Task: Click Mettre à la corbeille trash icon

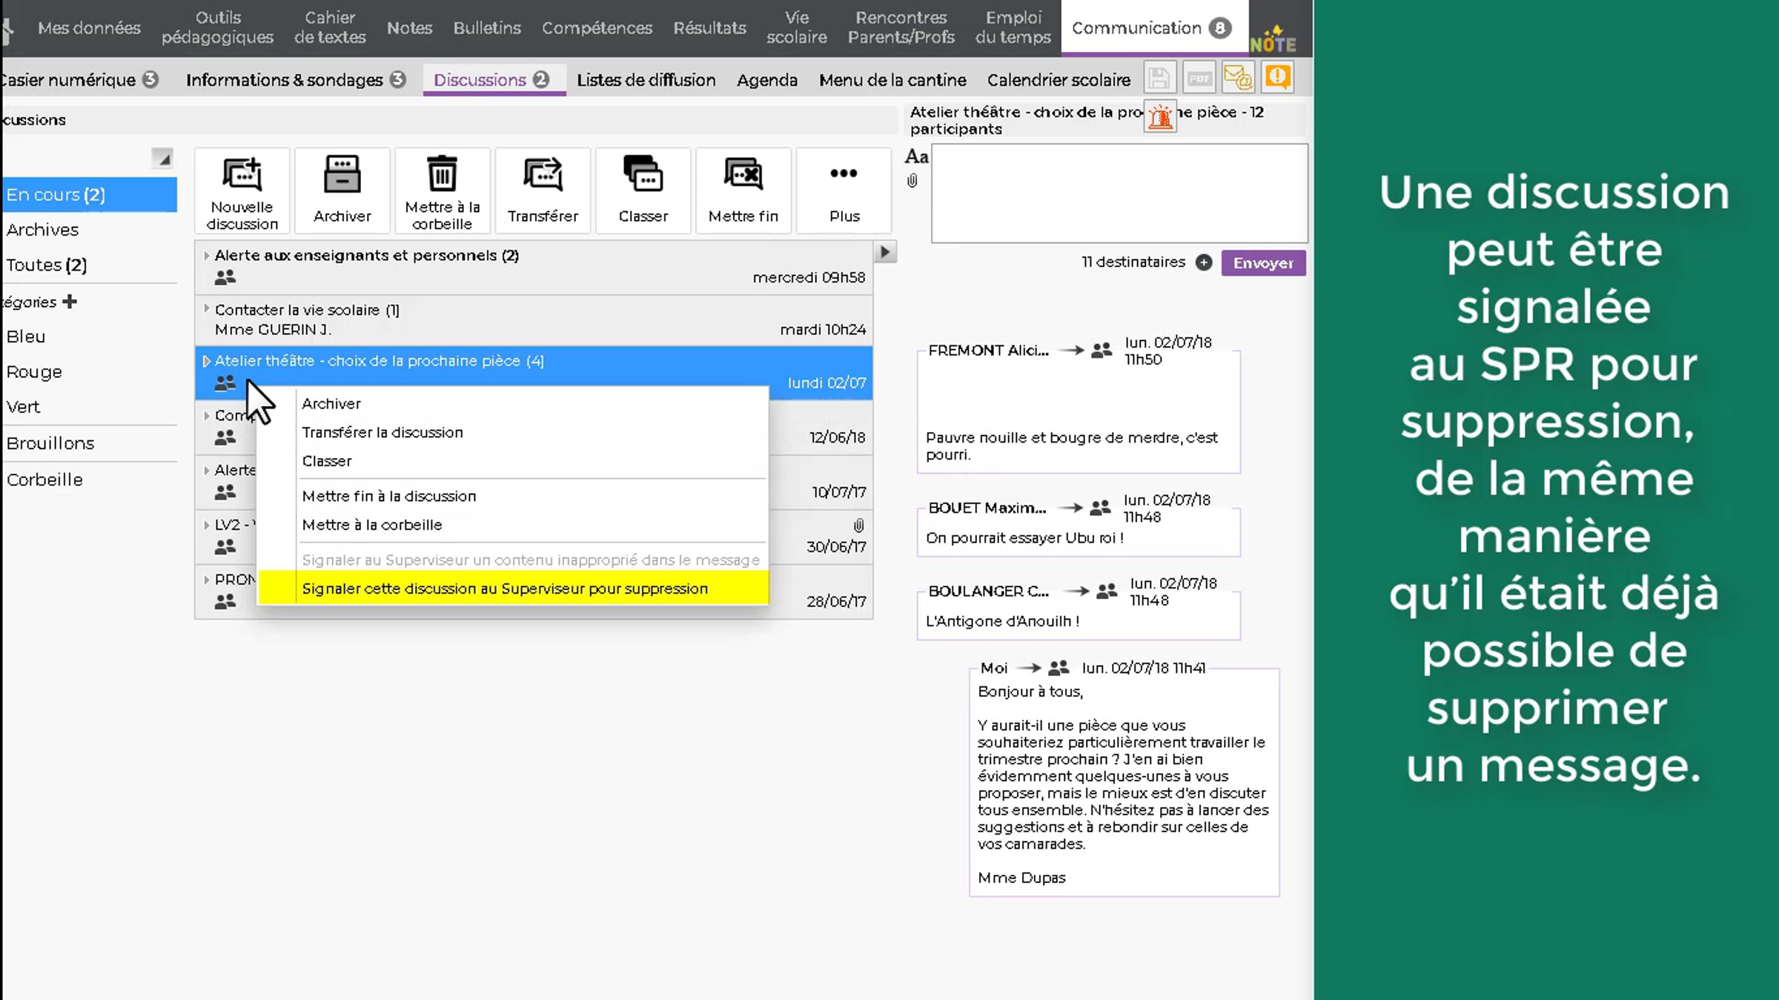Action: (x=442, y=175)
